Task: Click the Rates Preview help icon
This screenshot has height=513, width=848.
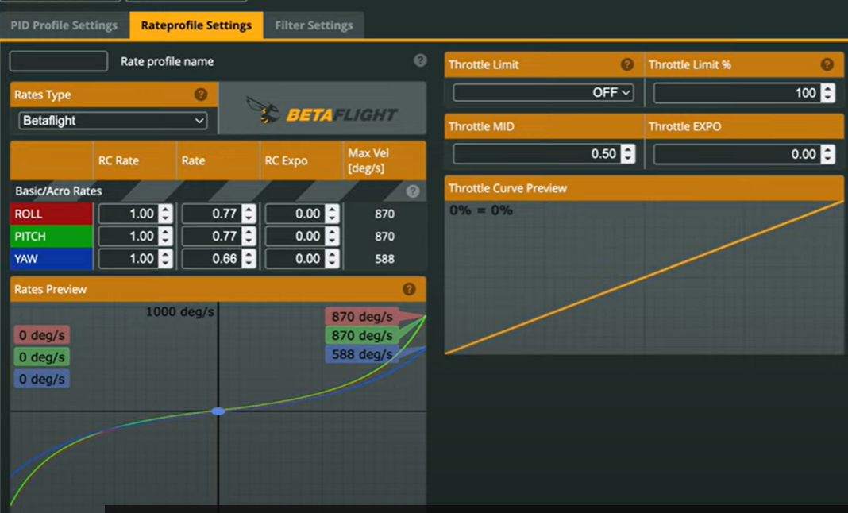Action: (409, 289)
